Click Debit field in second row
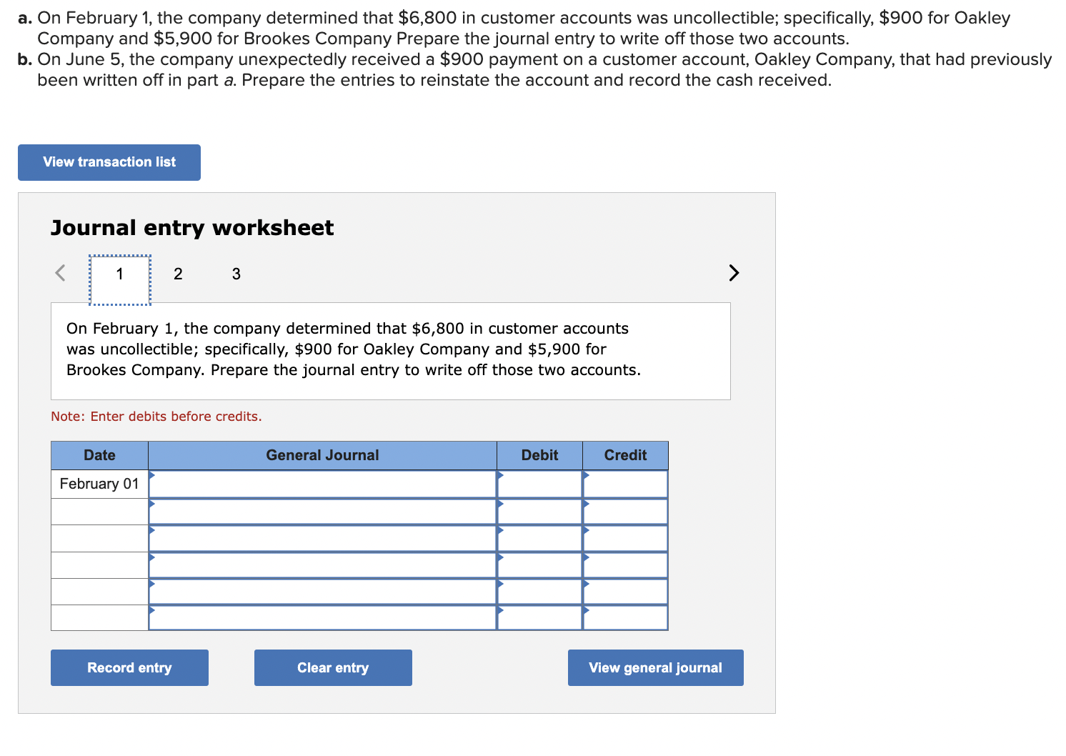 click(x=539, y=512)
